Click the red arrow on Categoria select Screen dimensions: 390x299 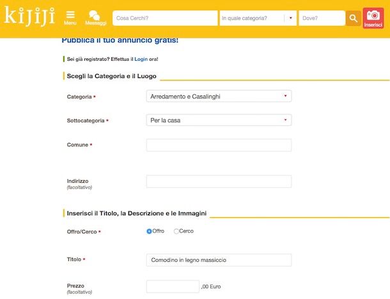pyautogui.click(x=285, y=96)
